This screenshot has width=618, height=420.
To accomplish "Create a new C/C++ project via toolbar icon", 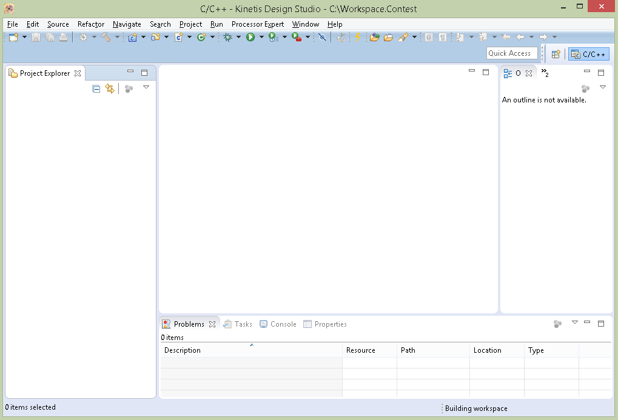I will coord(132,37).
